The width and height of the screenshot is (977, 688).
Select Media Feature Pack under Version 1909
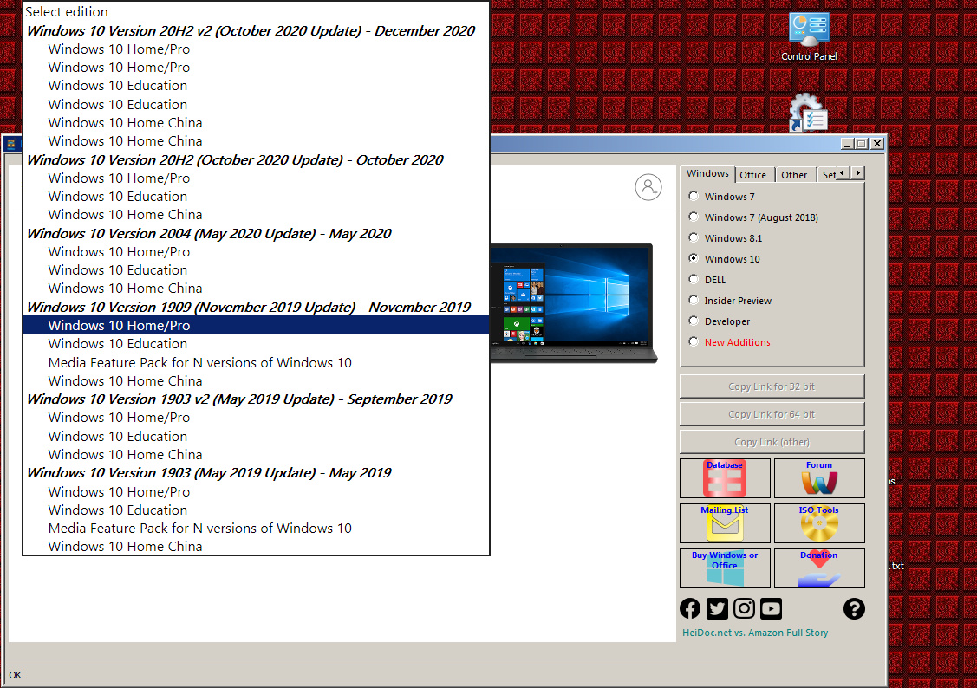(256, 362)
